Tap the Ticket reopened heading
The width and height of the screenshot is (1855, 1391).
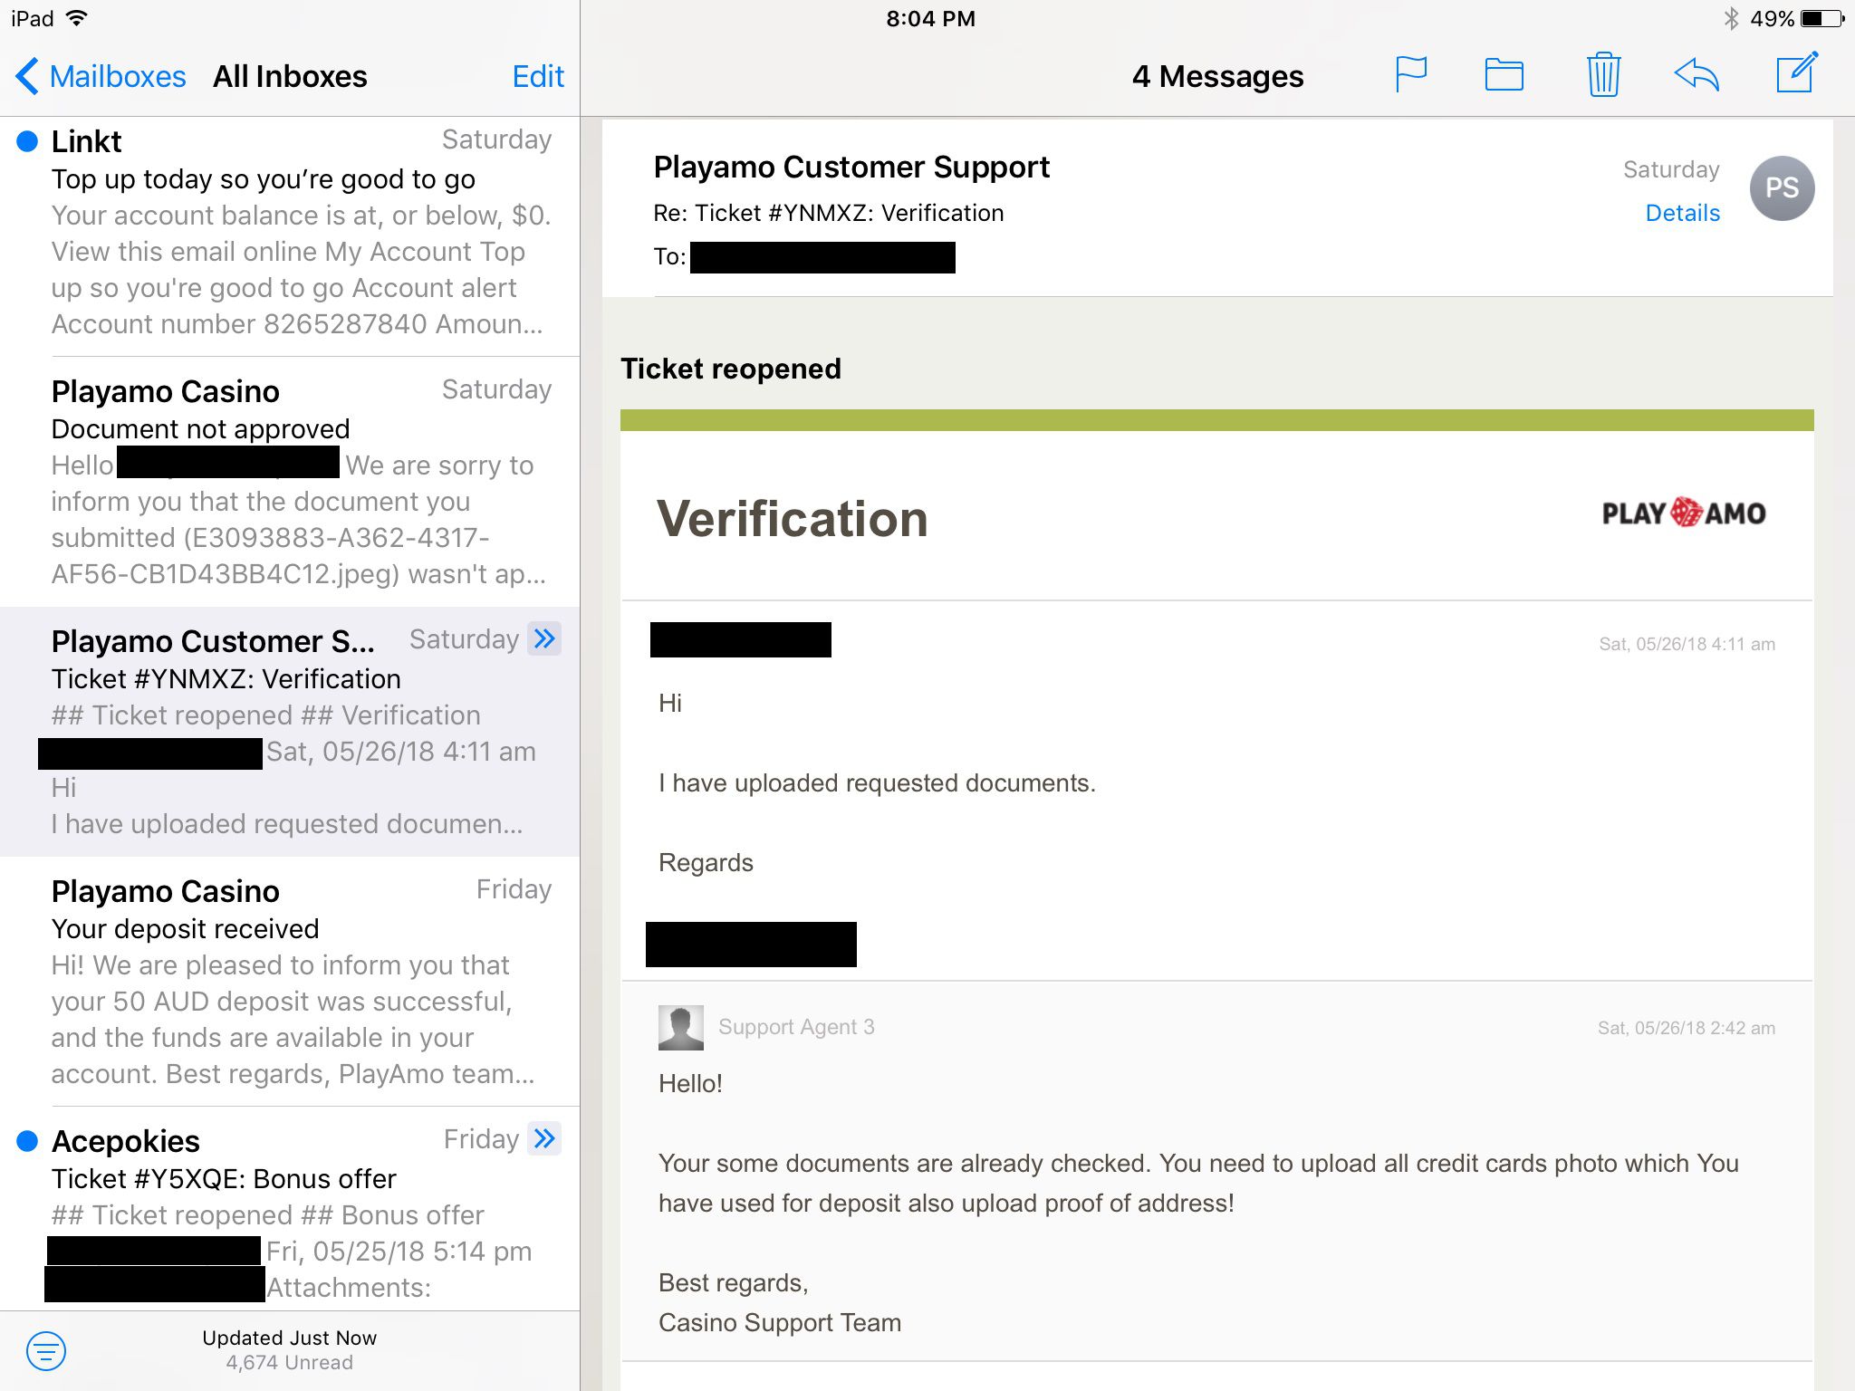(731, 369)
